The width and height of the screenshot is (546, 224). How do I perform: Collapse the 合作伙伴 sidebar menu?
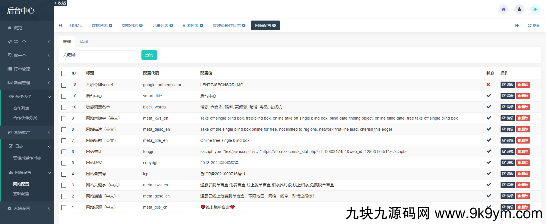pos(27,96)
